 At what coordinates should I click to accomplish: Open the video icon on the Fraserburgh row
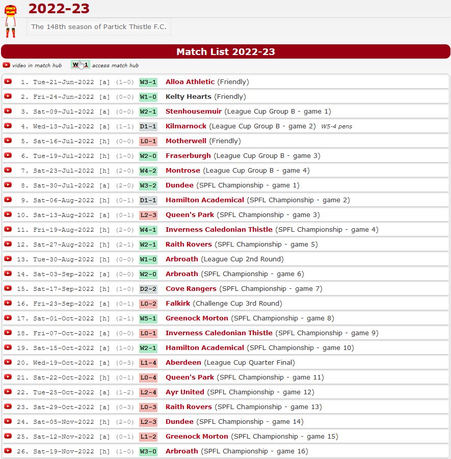[x=8, y=155]
